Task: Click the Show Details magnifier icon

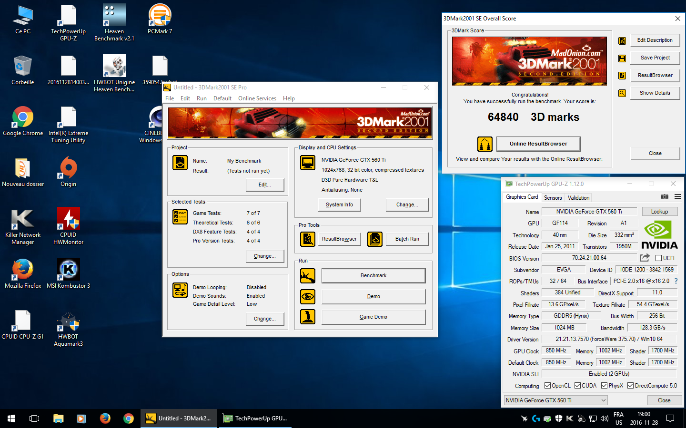Action: point(622,93)
